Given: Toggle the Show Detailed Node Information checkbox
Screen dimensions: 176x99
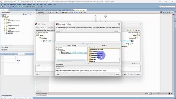Looking at the screenshot, I should (56, 62).
